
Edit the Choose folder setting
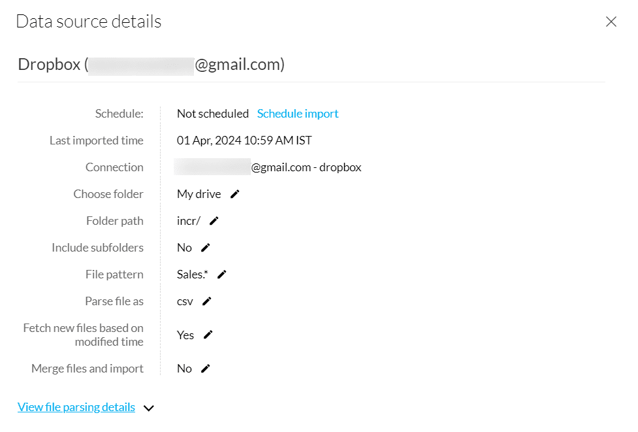235,194
